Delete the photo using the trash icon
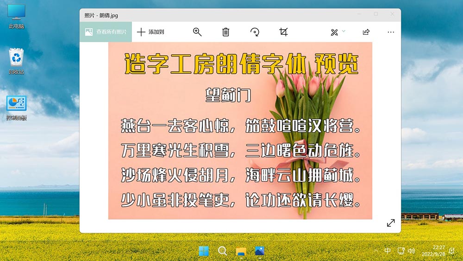Screen dimensions: 463x261 point(225,32)
